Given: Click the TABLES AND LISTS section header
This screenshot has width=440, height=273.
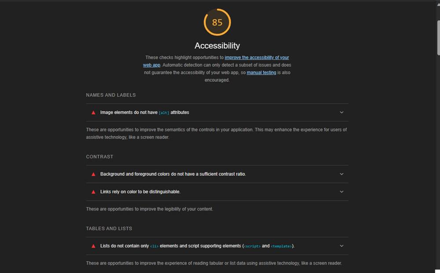Looking at the screenshot, I should (109, 229).
